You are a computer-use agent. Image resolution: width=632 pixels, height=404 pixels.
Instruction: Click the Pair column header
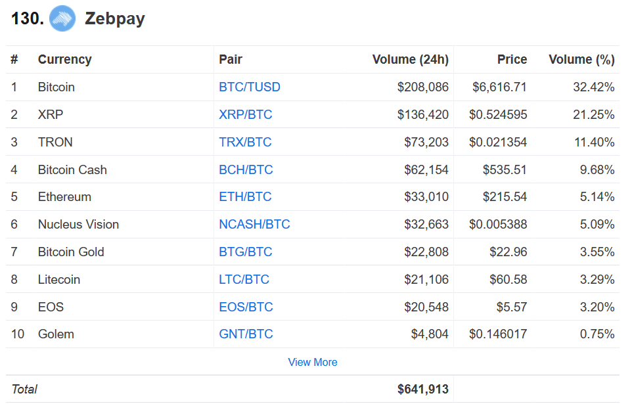pos(231,60)
